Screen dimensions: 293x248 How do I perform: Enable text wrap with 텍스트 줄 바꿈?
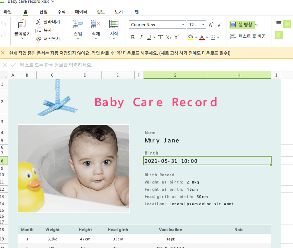(x=248, y=35)
